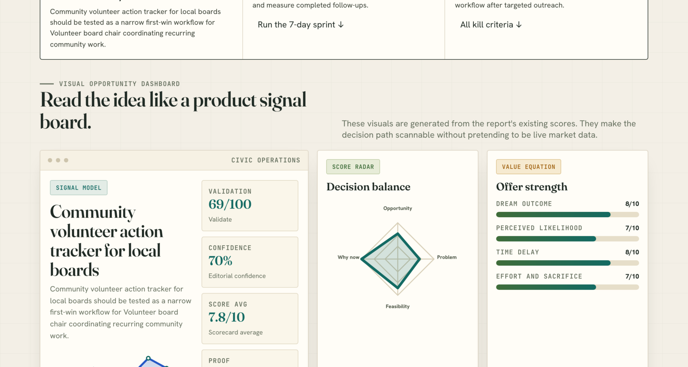688x367 pixels.
Task: Select the VALUE EQUATION badge
Action: point(529,167)
